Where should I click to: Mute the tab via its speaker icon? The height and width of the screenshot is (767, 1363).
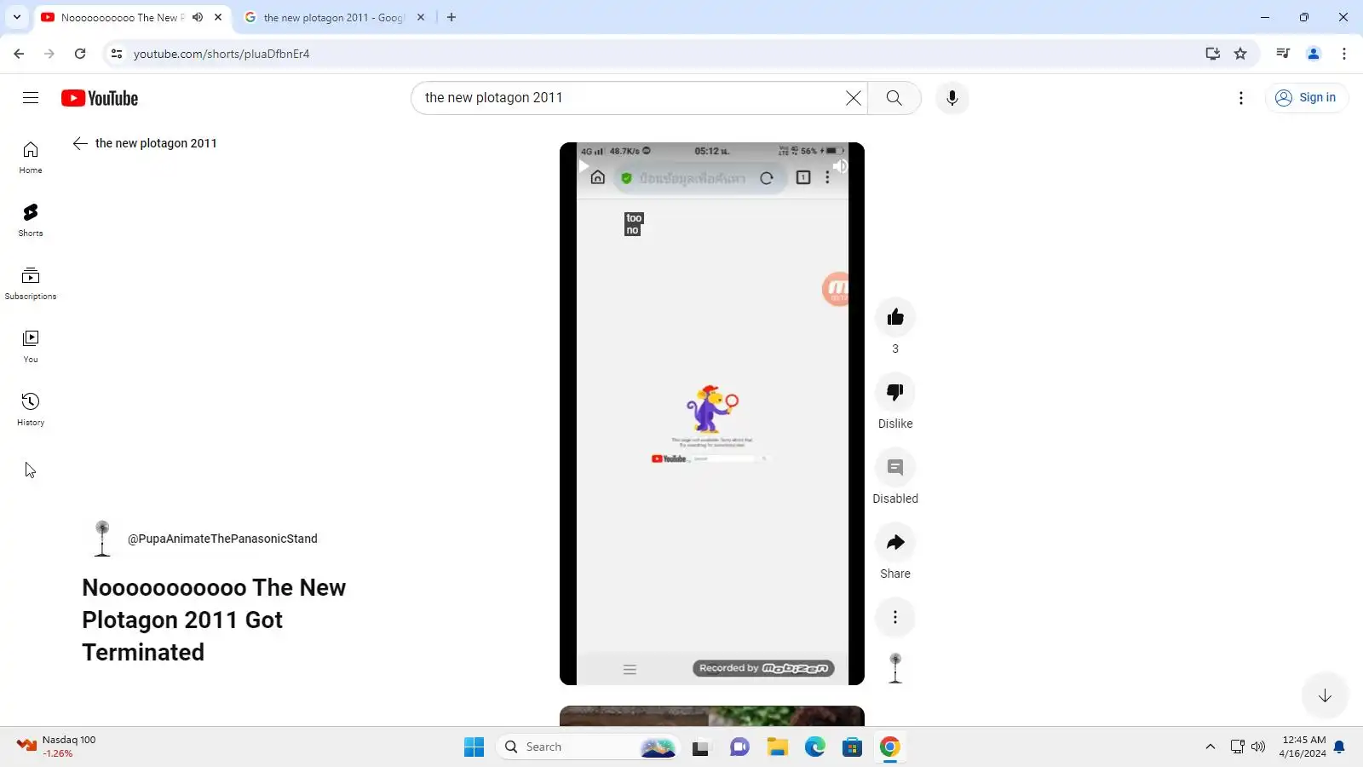click(198, 17)
